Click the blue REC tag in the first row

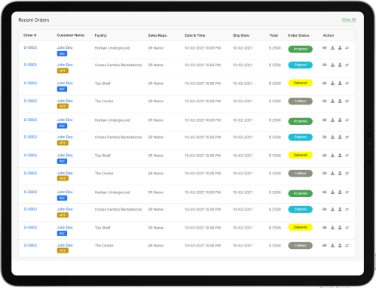click(x=62, y=53)
